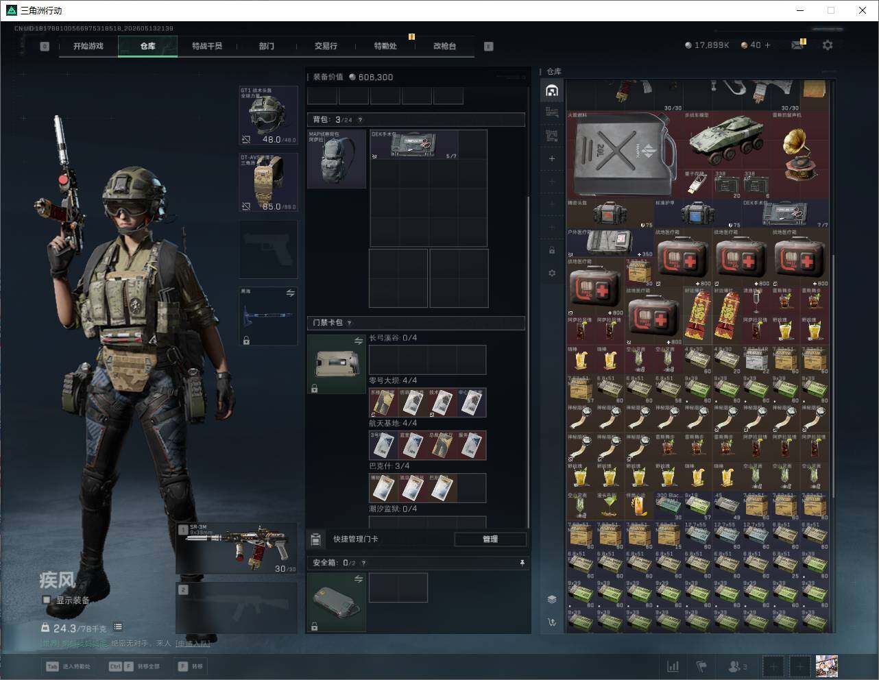879x680 pixels.
Task: Open the 部门 tab
Action: click(x=267, y=46)
